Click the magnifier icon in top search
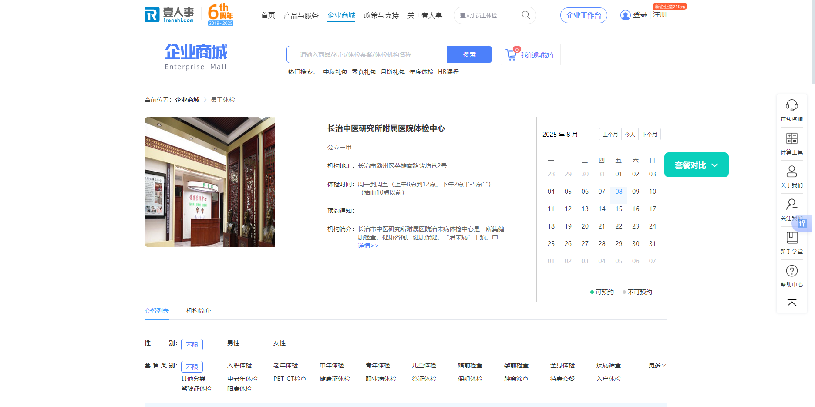 526,15
